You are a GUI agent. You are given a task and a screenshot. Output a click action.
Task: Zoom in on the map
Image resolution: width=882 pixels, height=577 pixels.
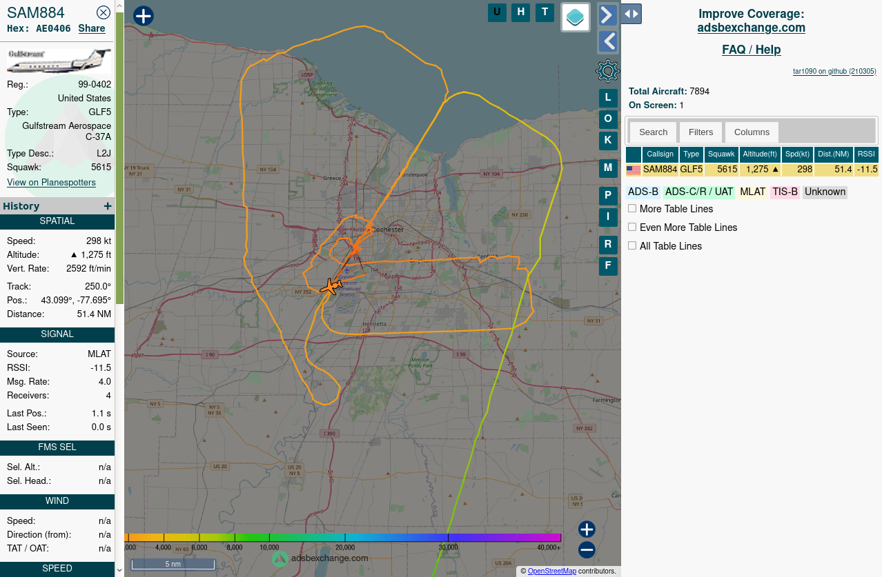587,529
